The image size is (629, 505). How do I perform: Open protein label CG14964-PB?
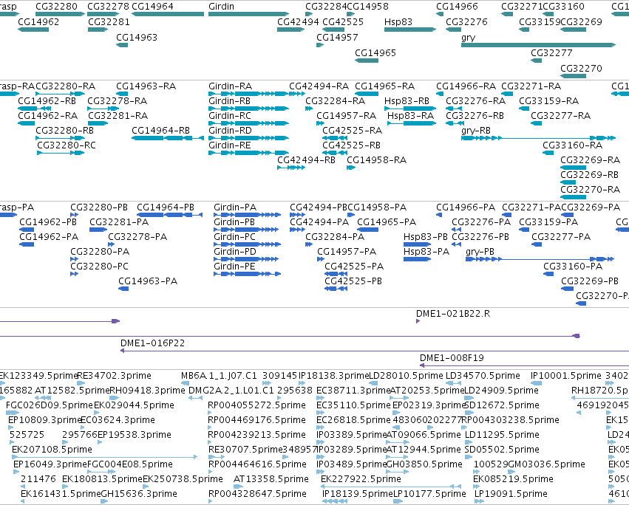coord(166,207)
